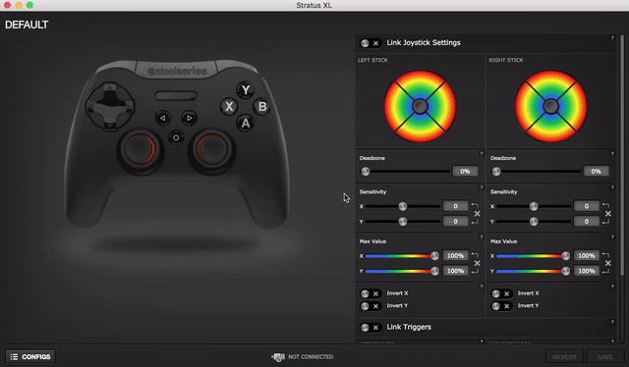
Task: Click right stick Sensitivity X value field
Action: 587,206
